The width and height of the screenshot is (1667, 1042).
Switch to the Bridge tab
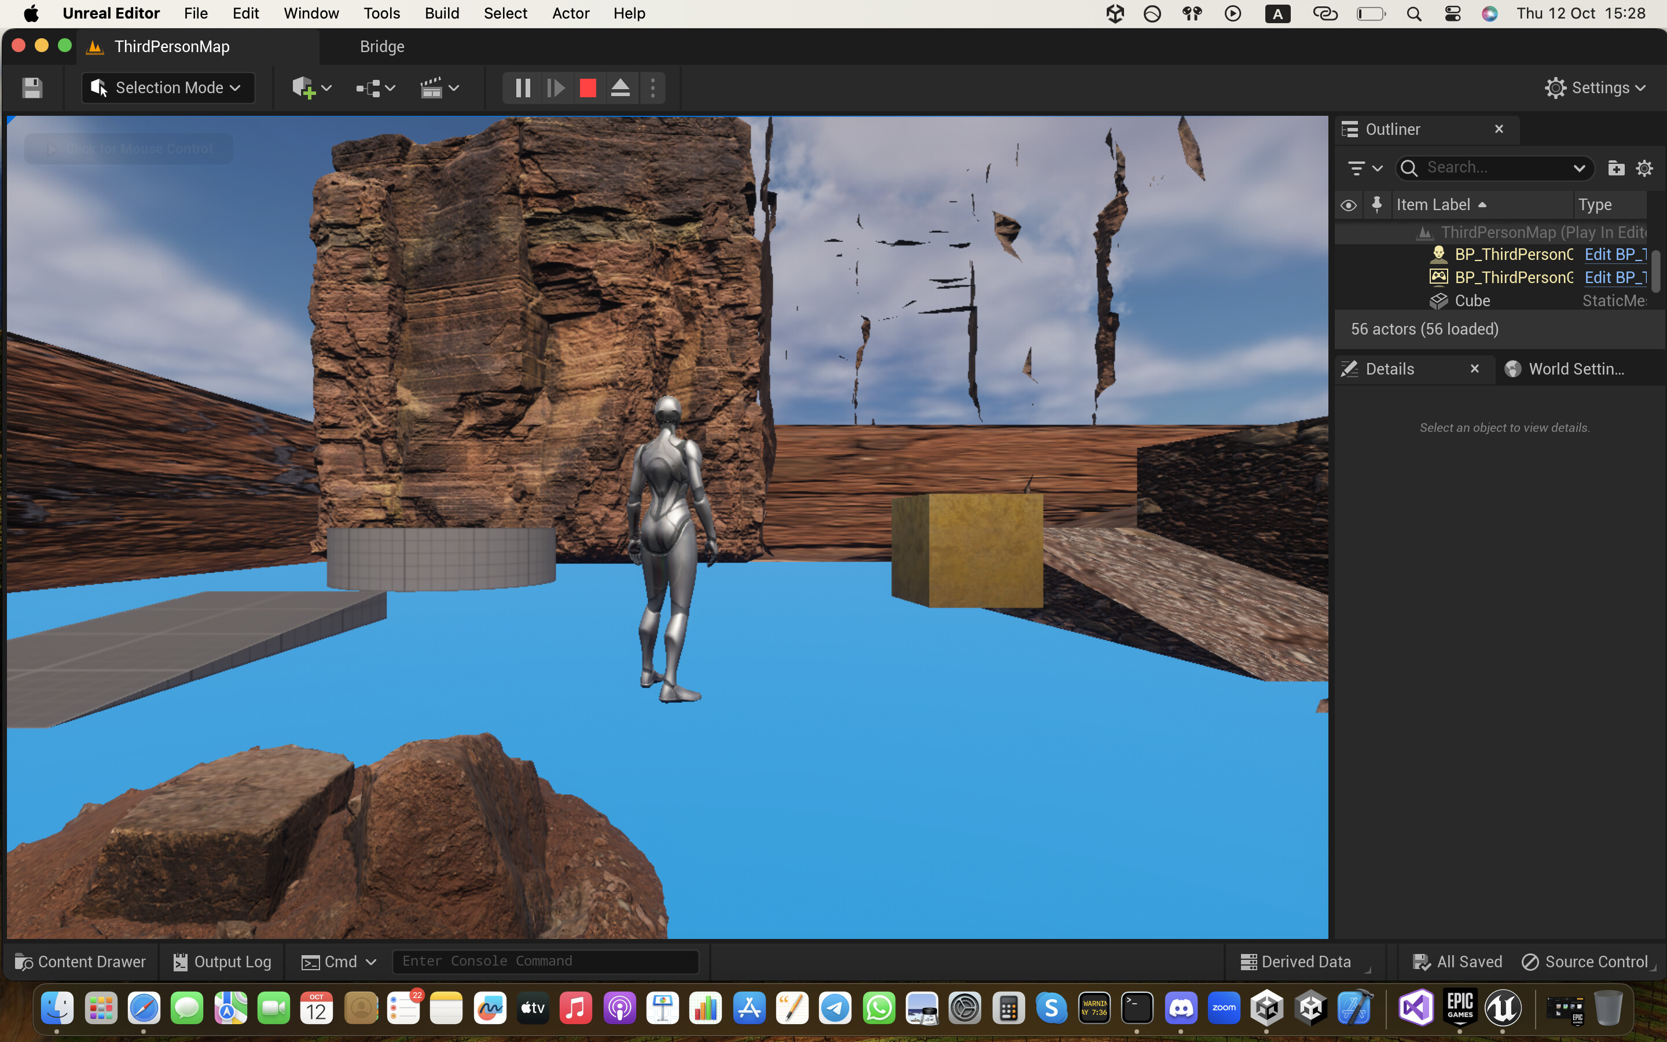[x=381, y=46]
